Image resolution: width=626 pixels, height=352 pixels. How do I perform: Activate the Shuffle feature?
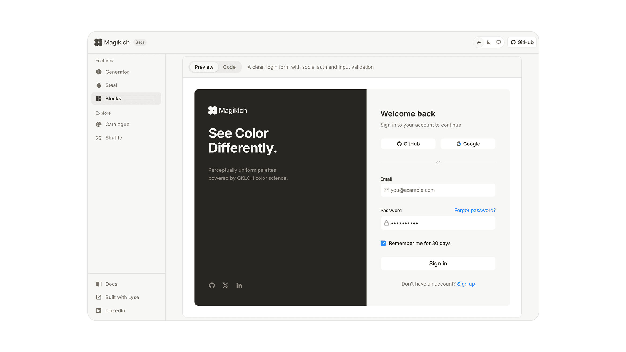[114, 138]
